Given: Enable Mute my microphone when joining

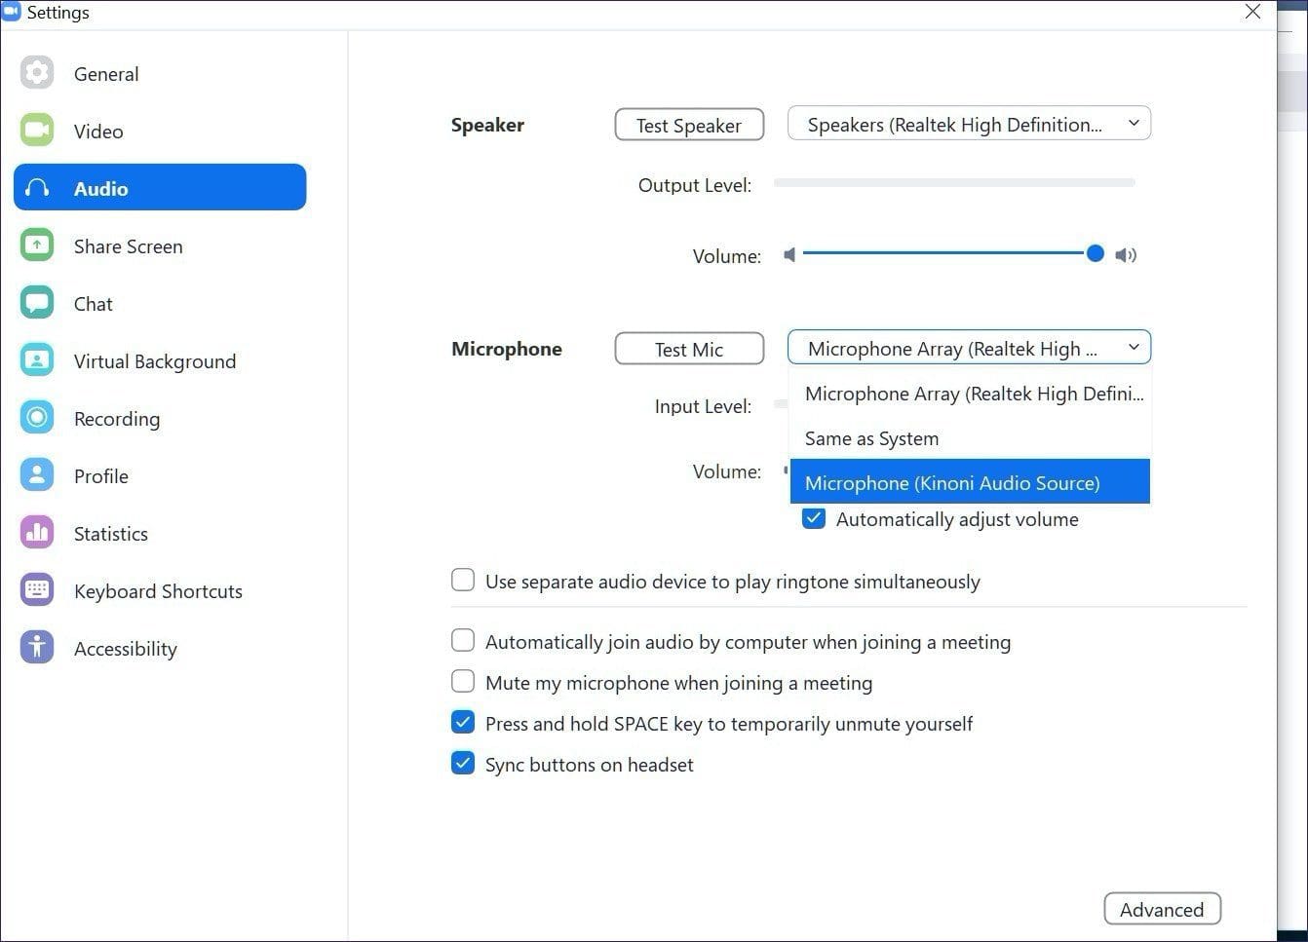Looking at the screenshot, I should (x=463, y=682).
